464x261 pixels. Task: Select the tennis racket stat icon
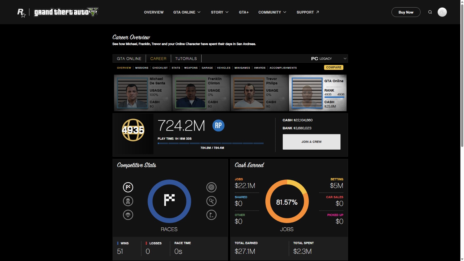point(211,201)
